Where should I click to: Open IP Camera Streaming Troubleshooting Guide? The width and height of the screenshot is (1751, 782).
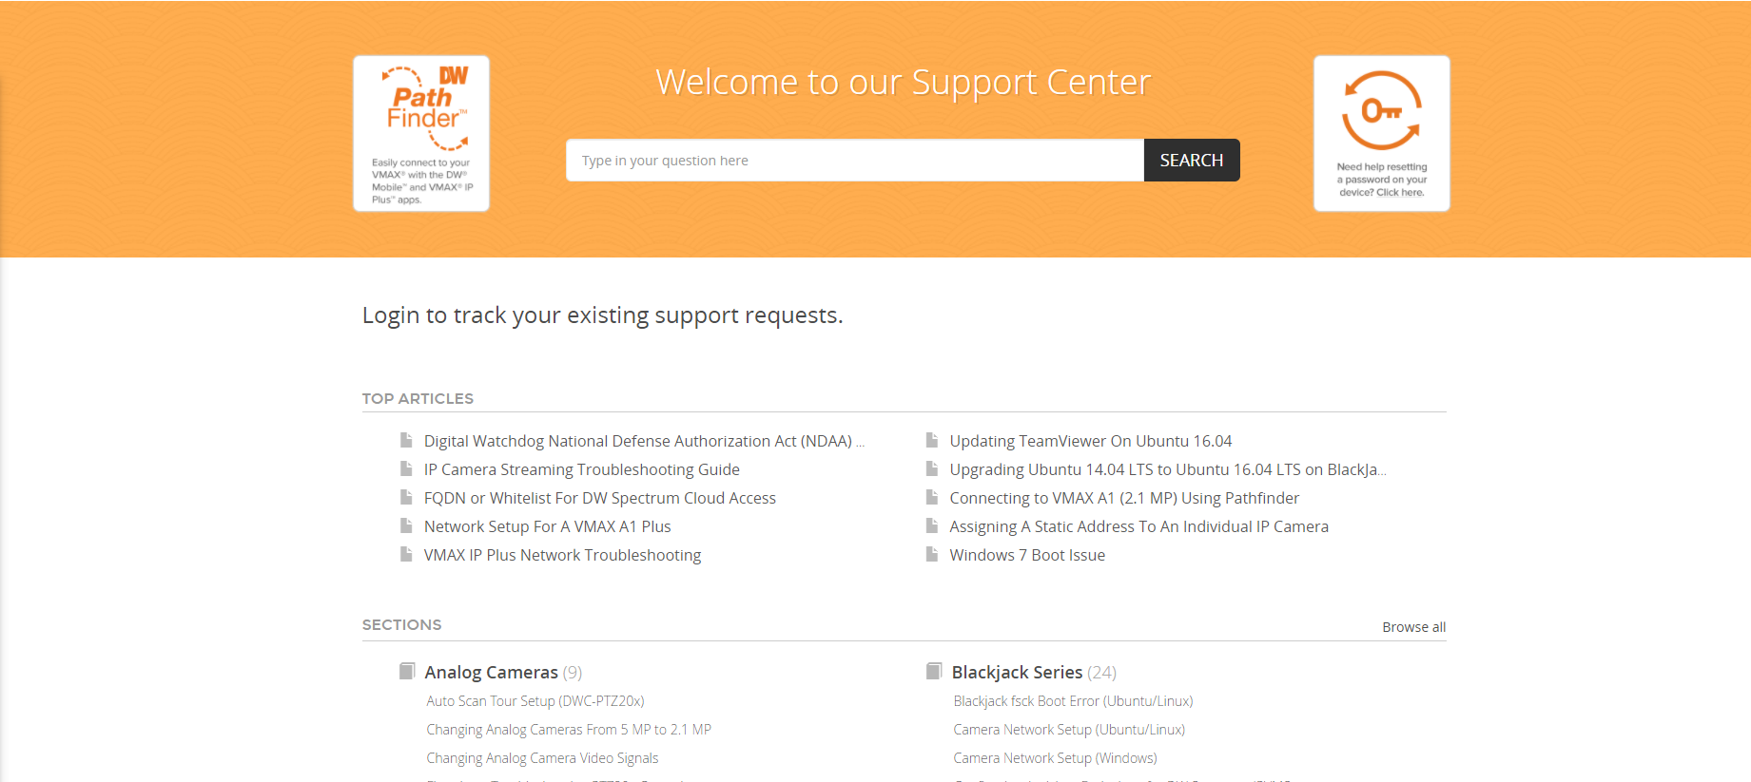582,469
